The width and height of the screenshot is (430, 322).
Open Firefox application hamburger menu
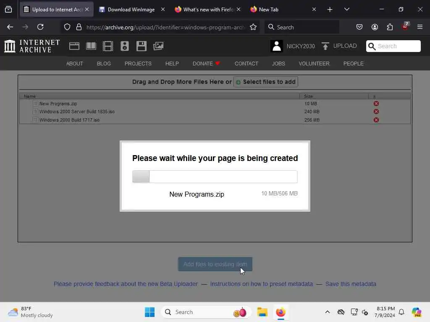pos(420,27)
